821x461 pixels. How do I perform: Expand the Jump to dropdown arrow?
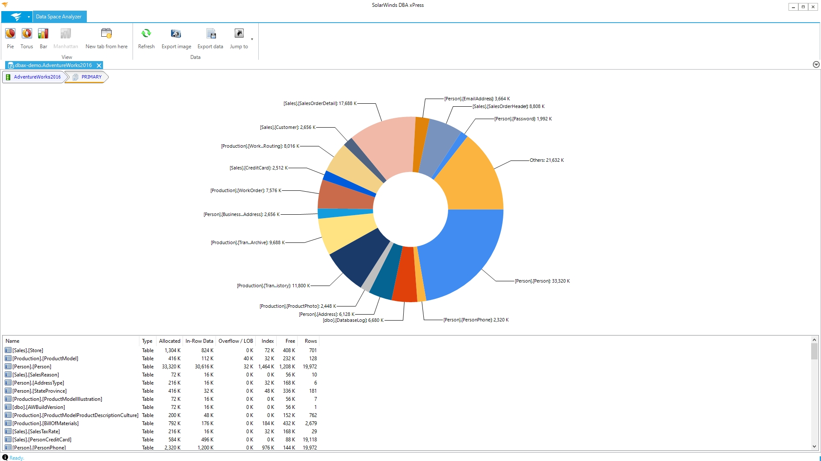252,39
